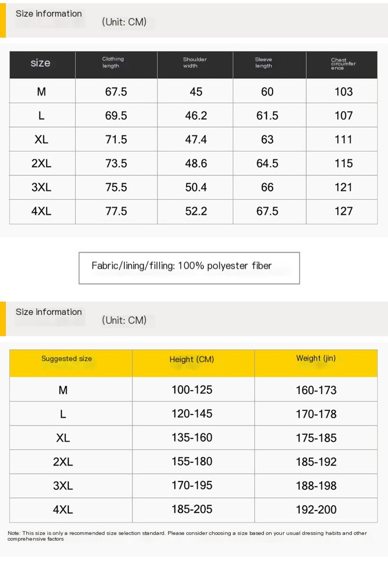Click the first 'Size information' heading at top
Screen dimensions: 388x567
tap(49, 13)
